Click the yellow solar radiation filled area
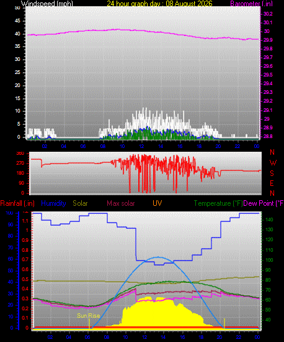The height and width of the screenshot is (342, 284). point(161,314)
